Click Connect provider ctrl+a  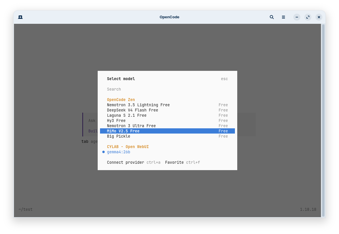coord(134,162)
